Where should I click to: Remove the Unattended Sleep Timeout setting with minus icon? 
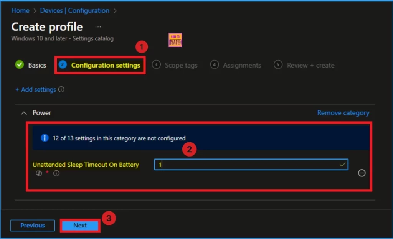point(362,173)
